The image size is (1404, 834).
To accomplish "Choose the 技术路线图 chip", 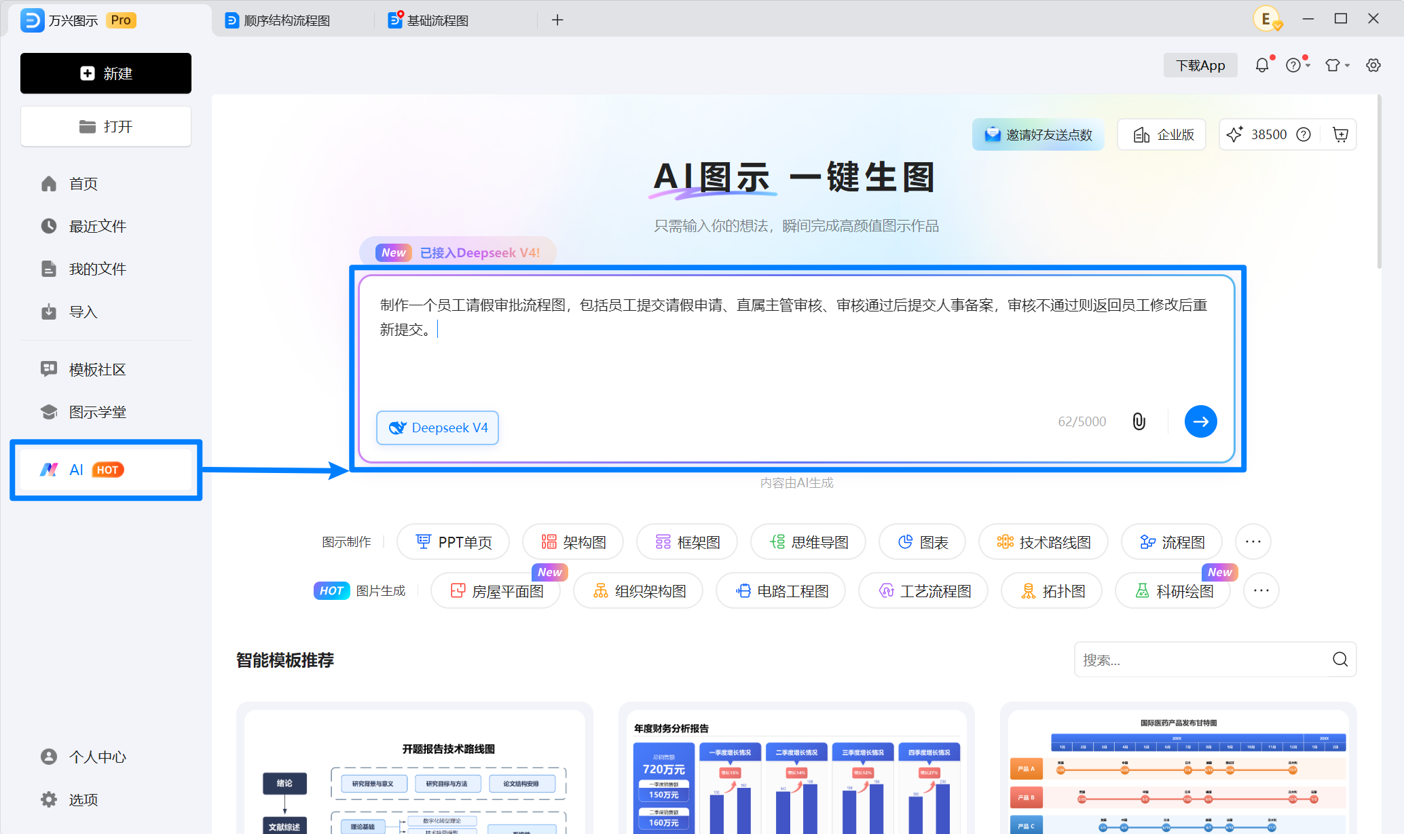I will coord(1043,542).
